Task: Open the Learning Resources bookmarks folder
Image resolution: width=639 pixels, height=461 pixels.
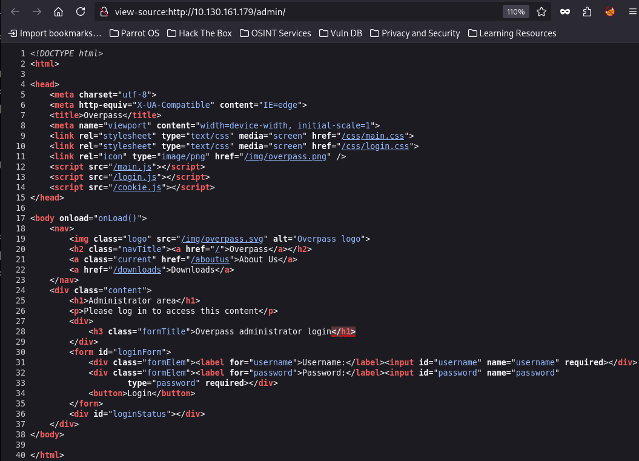Action: coord(512,33)
